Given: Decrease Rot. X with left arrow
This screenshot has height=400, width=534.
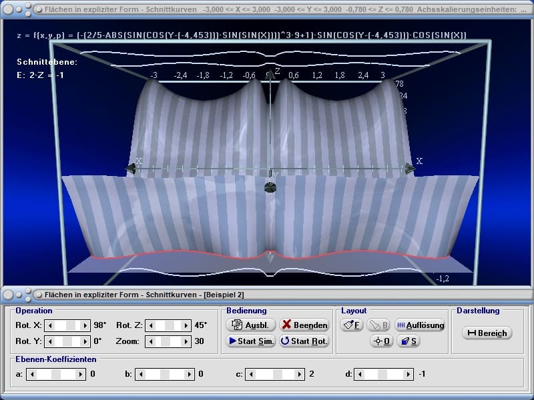Looking at the screenshot, I should pos(50,325).
